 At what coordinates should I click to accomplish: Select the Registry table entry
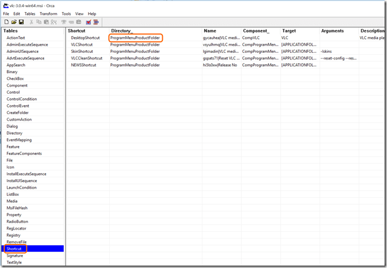(x=14, y=236)
